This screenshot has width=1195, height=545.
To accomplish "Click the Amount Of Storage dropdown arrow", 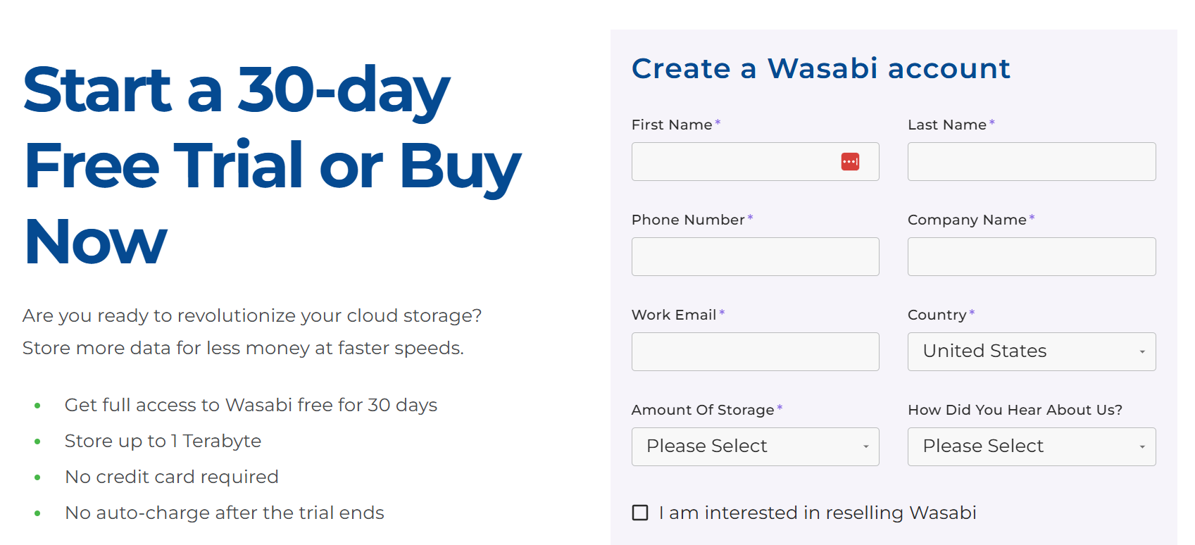I will [x=867, y=446].
